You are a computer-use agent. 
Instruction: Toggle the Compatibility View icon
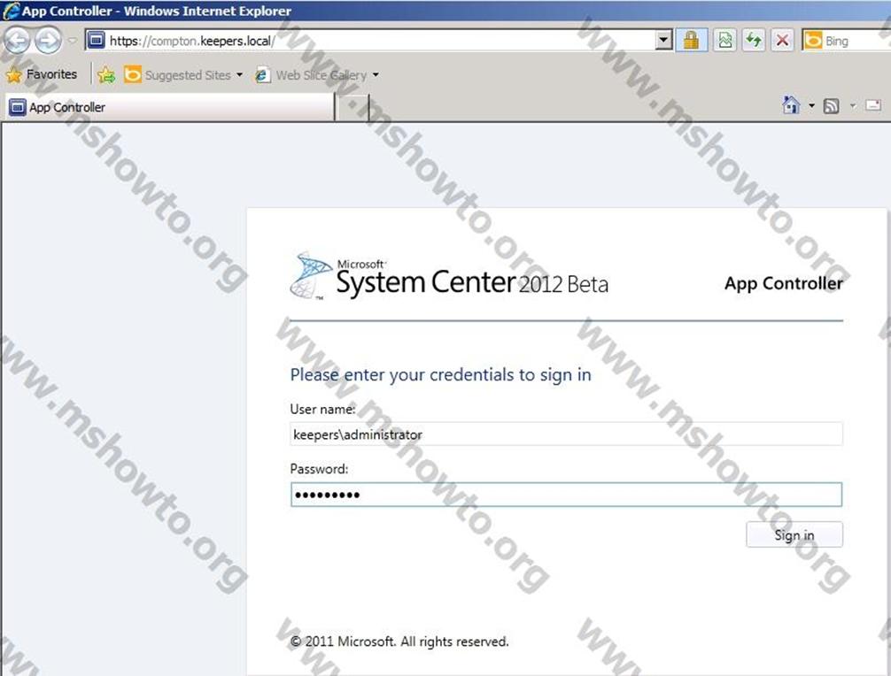(725, 41)
